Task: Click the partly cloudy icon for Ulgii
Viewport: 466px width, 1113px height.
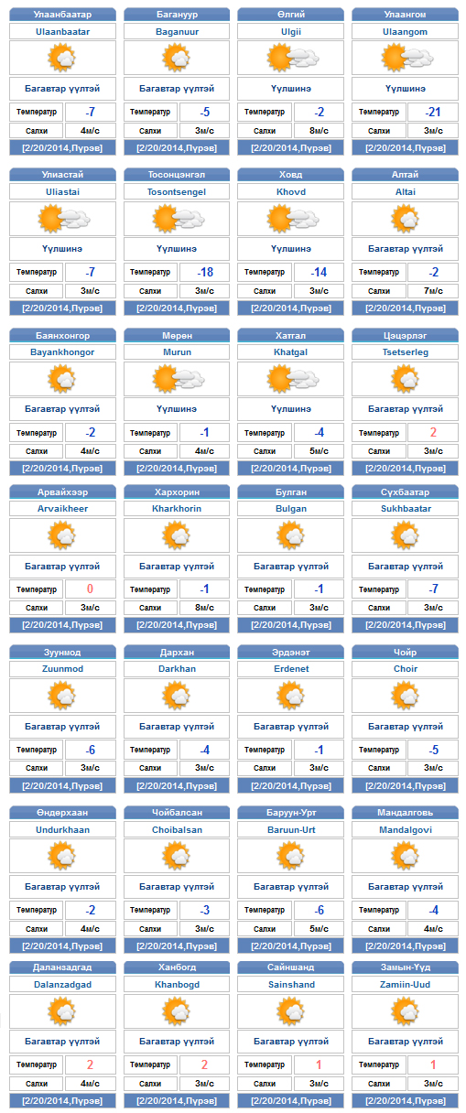Action: [291, 59]
